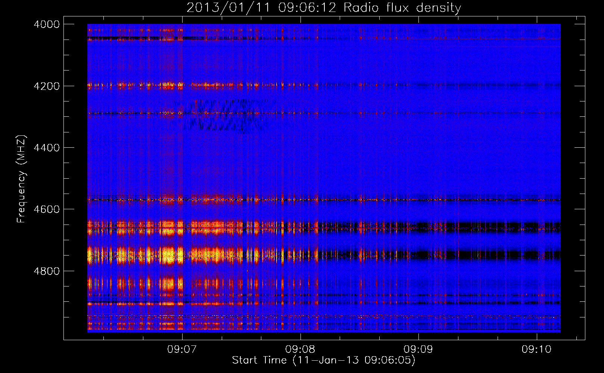
Task: Click the 4800 frequency axis label
Action: click(47, 271)
